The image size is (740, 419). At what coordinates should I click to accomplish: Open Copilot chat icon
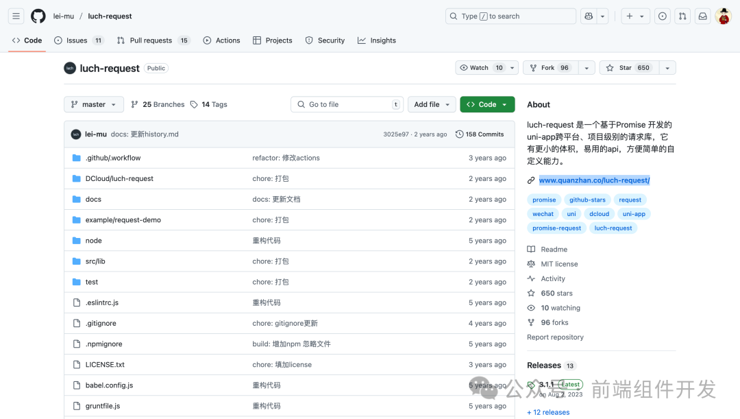click(589, 16)
